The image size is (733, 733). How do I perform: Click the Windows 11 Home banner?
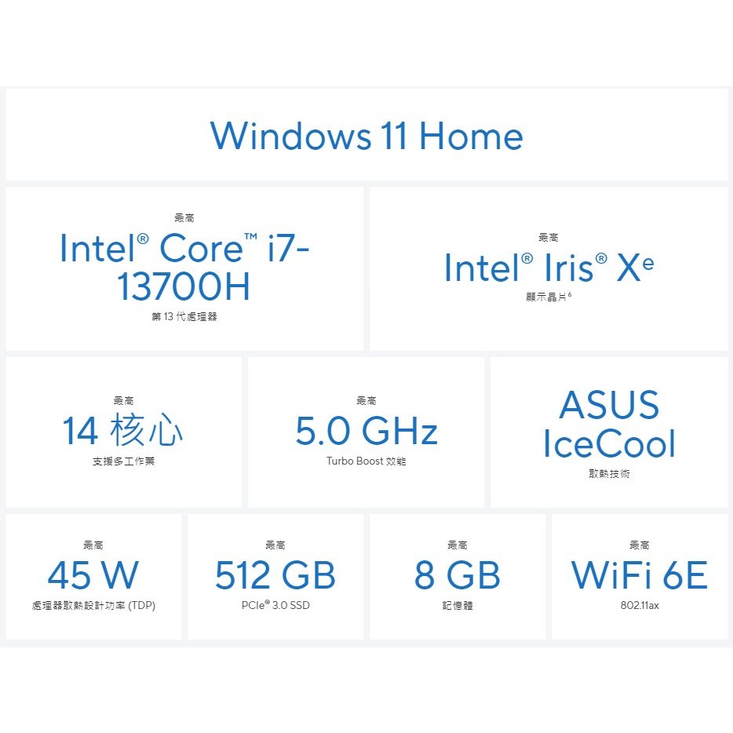click(366, 135)
